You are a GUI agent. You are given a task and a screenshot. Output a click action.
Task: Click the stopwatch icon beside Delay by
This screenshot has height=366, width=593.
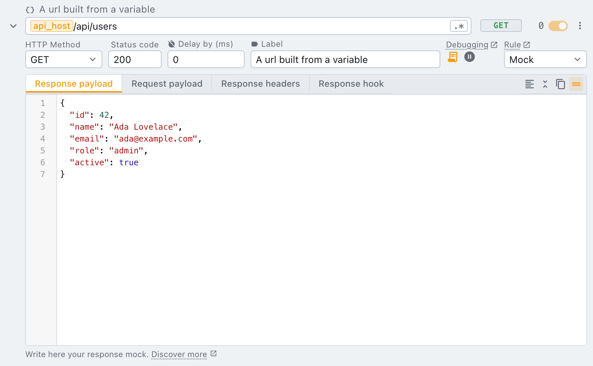(171, 44)
